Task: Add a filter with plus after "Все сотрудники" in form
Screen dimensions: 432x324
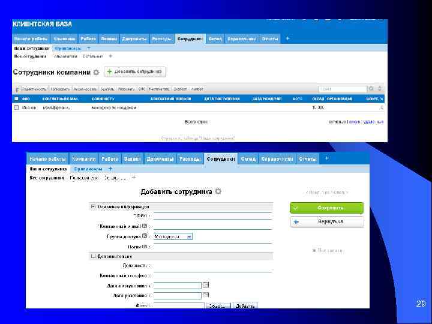Action: coord(134,178)
